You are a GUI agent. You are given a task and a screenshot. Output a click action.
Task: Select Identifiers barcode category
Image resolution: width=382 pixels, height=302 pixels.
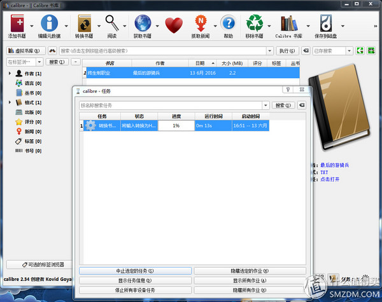click(28, 151)
